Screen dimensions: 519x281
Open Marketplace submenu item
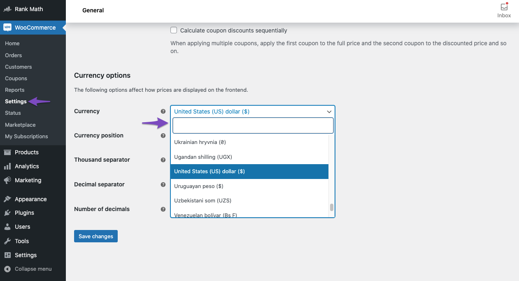point(20,125)
